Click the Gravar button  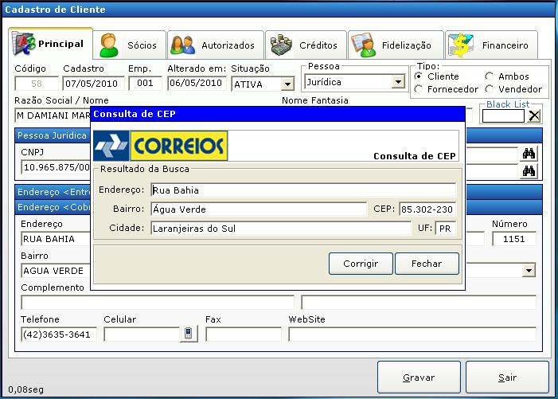419,377
